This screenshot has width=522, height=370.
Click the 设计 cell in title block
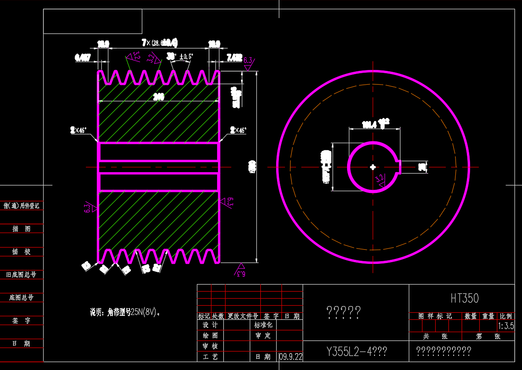click(210, 325)
